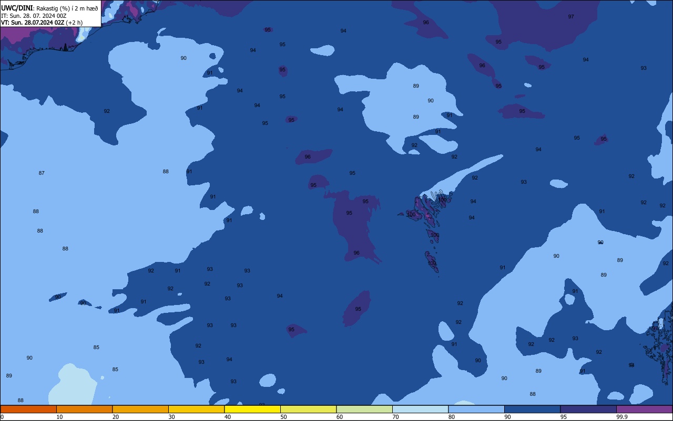Select the '60' legend tick label
Screen dimensions: 673x421
point(340,417)
